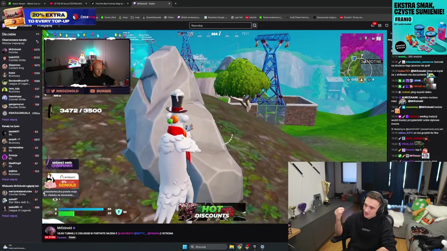
Task: Expand followed channels with Pokaż więcej
Action: pos(9,120)
